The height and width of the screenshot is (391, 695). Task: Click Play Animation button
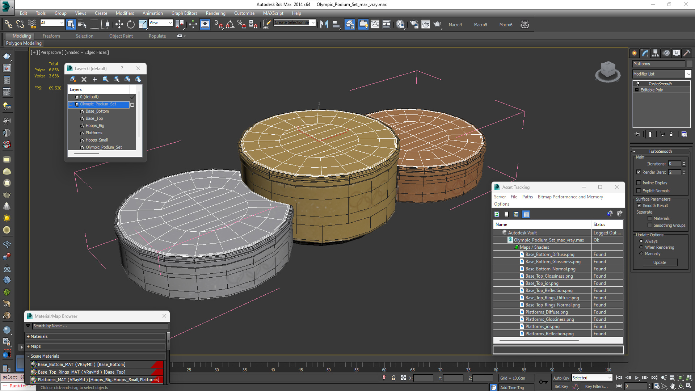(637, 378)
